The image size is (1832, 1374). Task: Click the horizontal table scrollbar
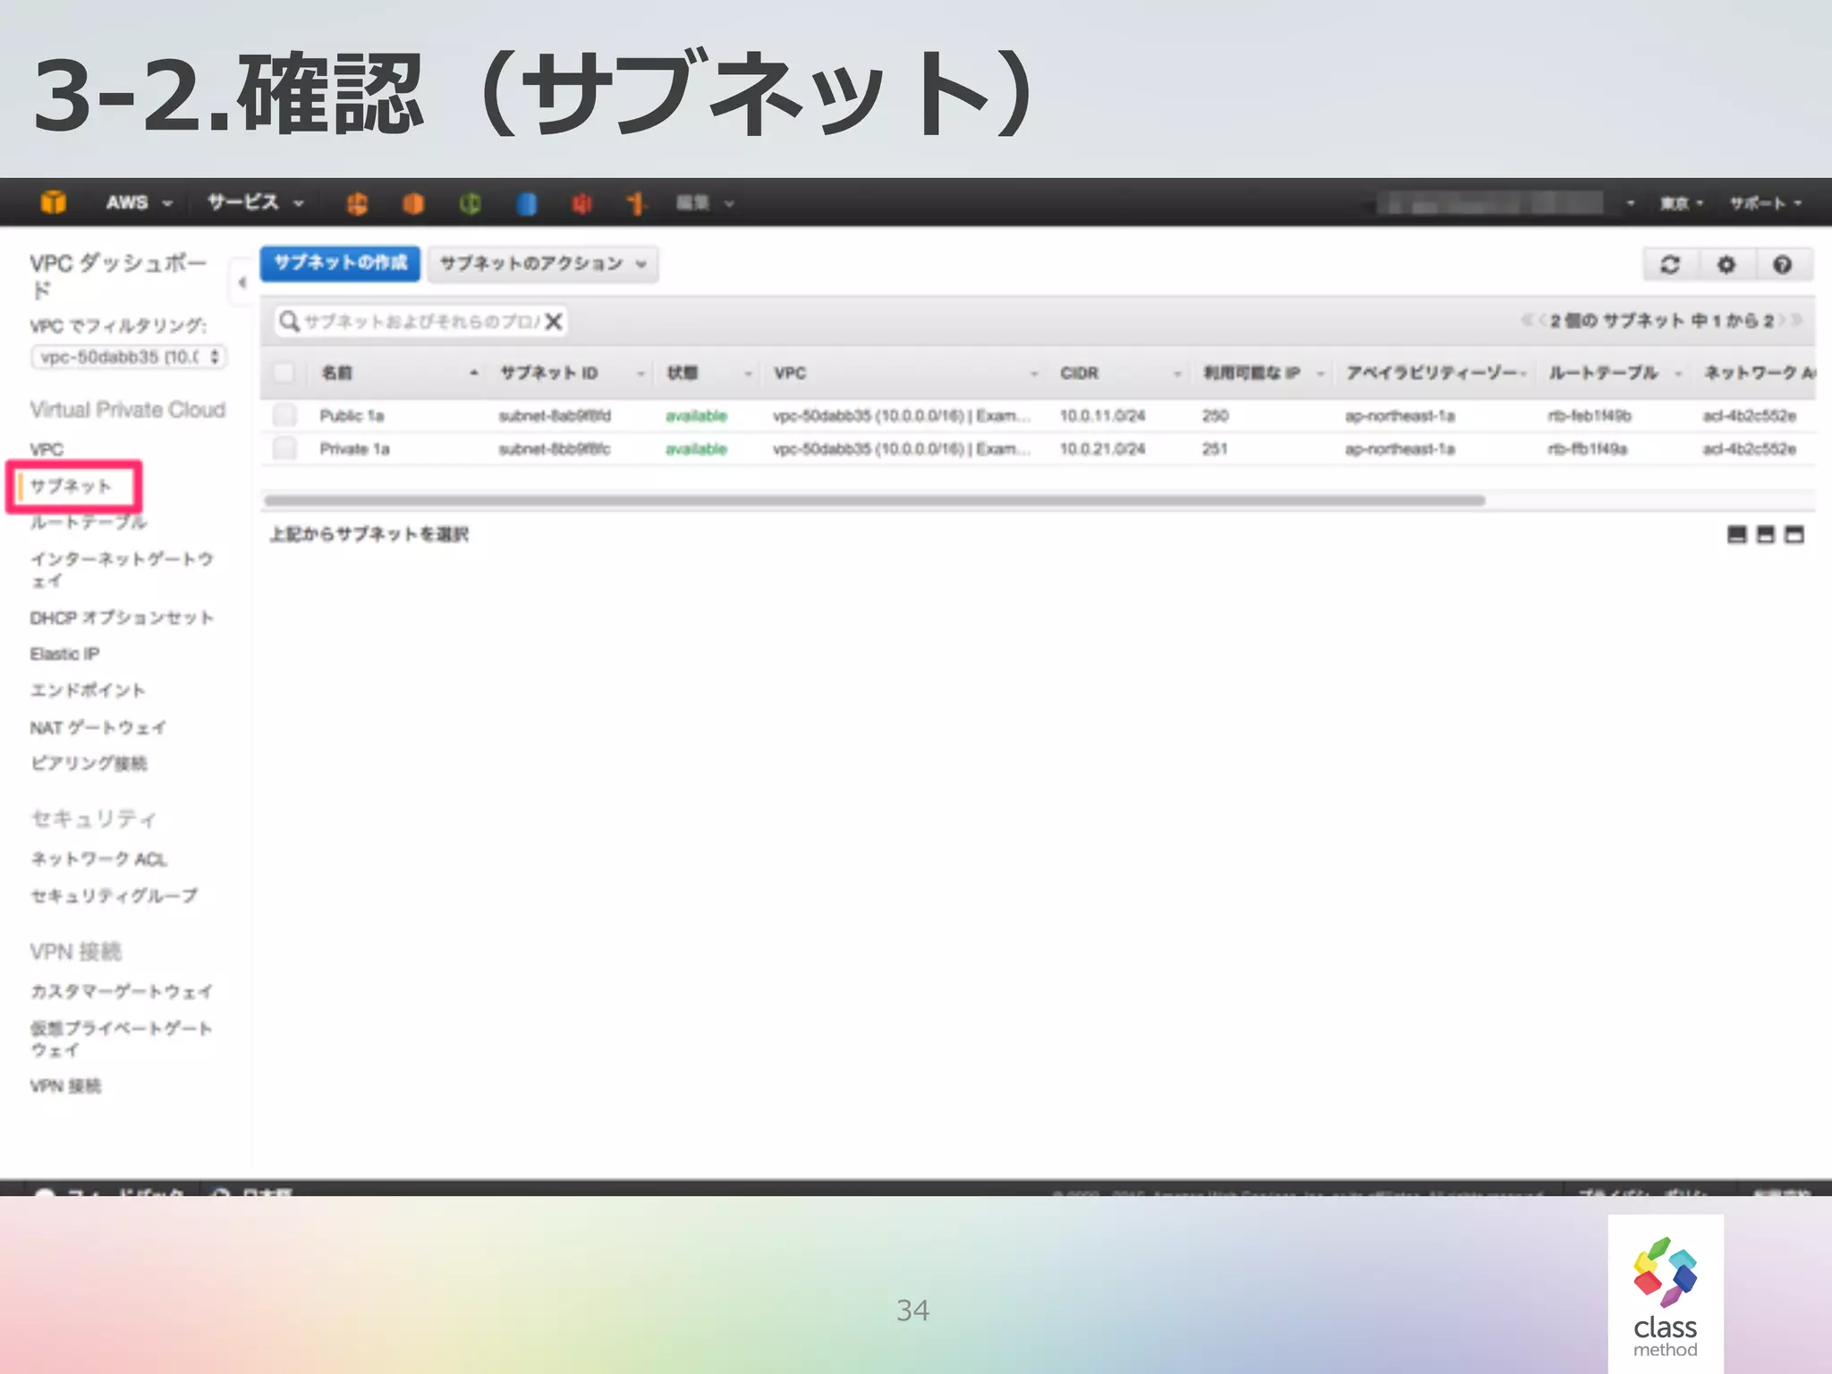click(874, 501)
